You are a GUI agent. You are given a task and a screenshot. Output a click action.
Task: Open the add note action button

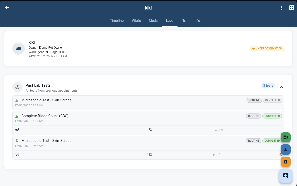[x=285, y=176]
